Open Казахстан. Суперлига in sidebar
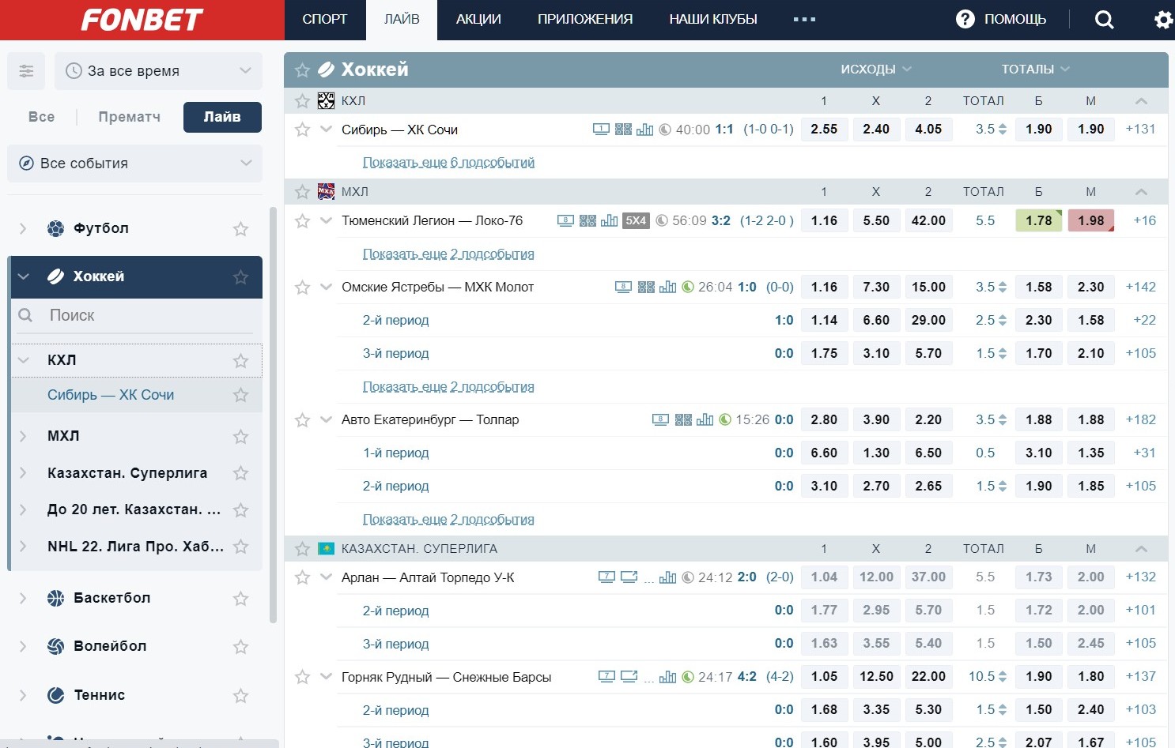The width and height of the screenshot is (1175, 748). tap(127, 473)
